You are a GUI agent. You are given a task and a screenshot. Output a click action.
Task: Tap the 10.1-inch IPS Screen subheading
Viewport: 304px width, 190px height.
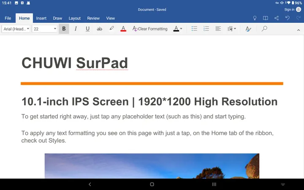[x=149, y=101]
